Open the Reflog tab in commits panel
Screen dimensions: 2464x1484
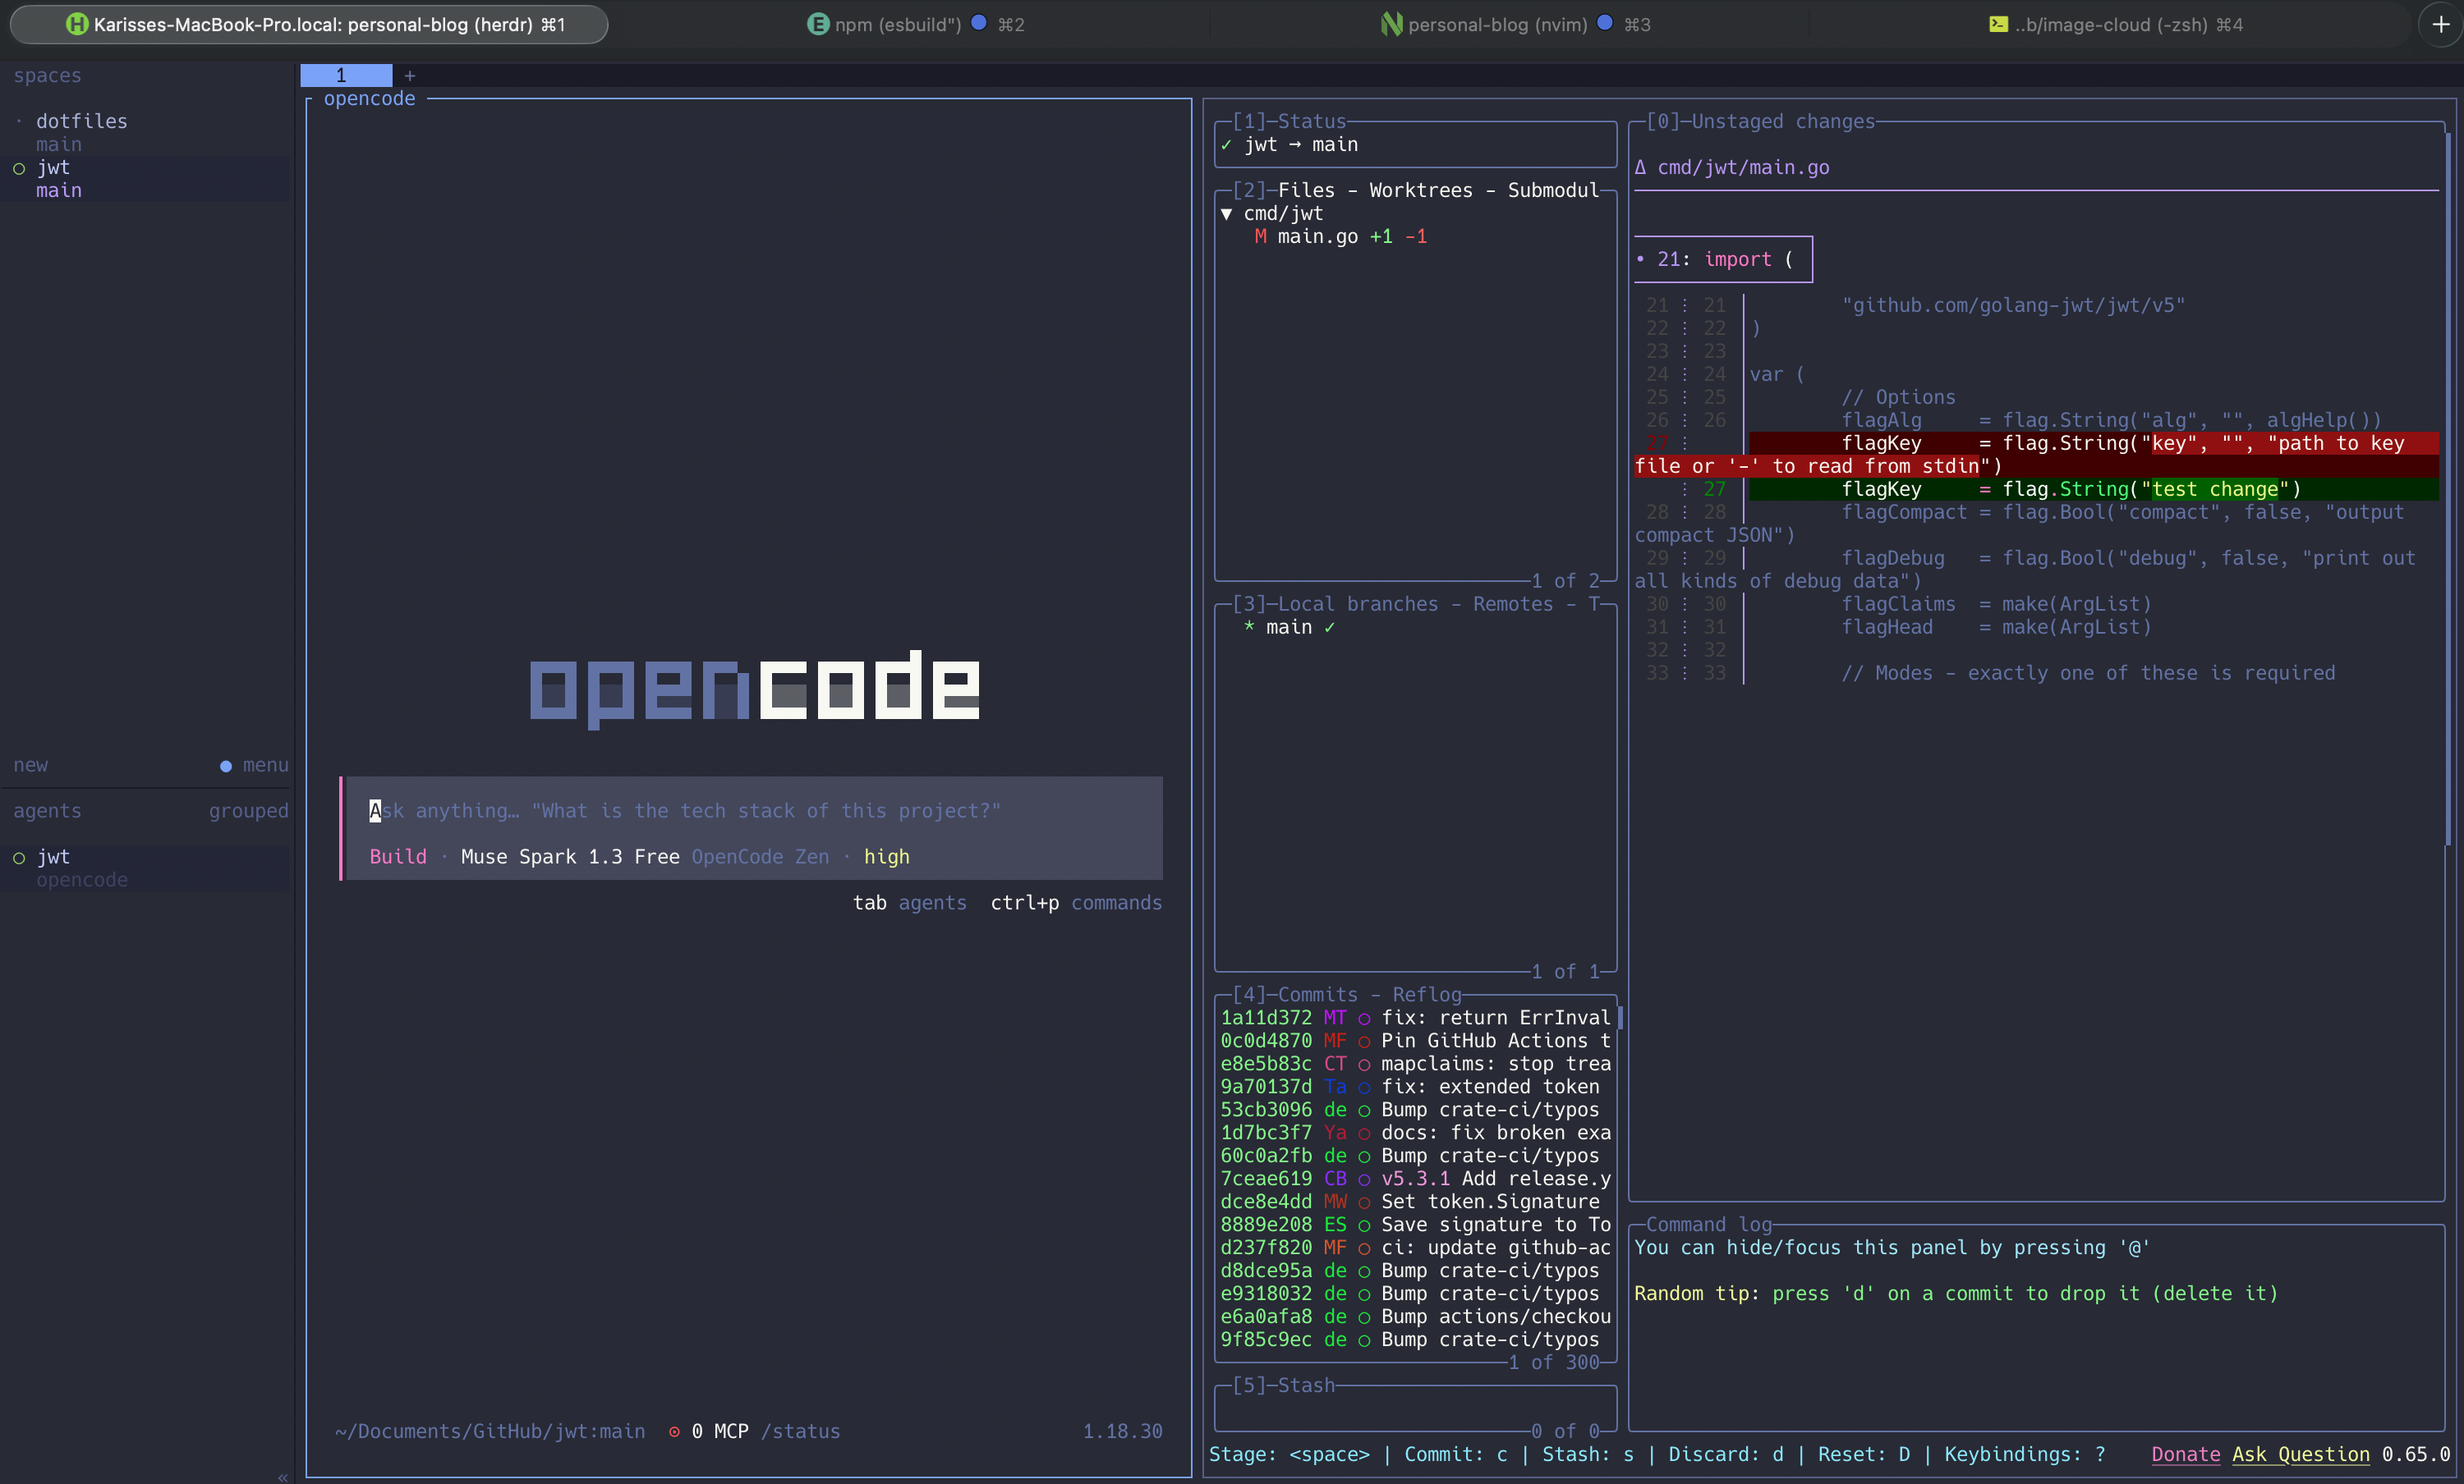click(x=1427, y=994)
